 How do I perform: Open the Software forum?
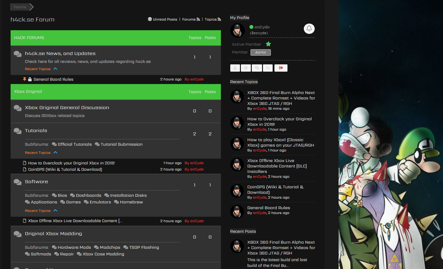pos(37,182)
